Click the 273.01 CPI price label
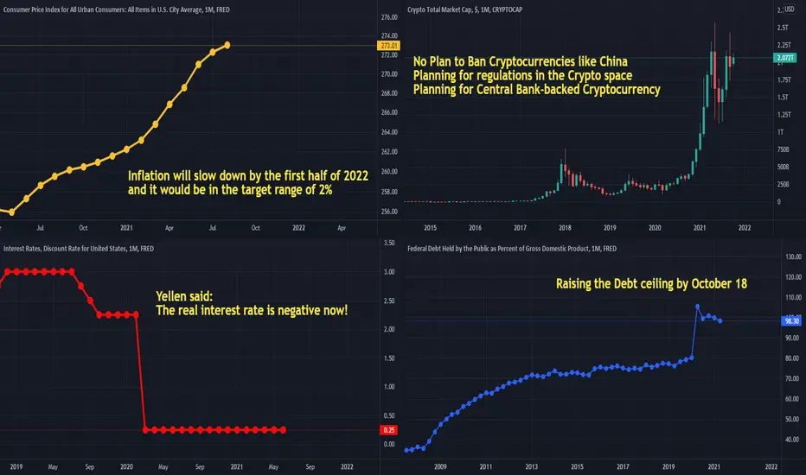This screenshot has width=806, height=475. pyautogui.click(x=388, y=46)
